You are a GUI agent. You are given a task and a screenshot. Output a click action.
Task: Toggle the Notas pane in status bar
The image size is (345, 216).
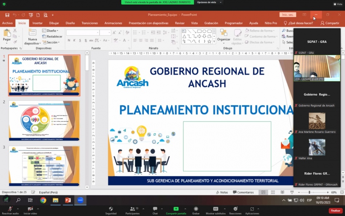(x=222, y=192)
